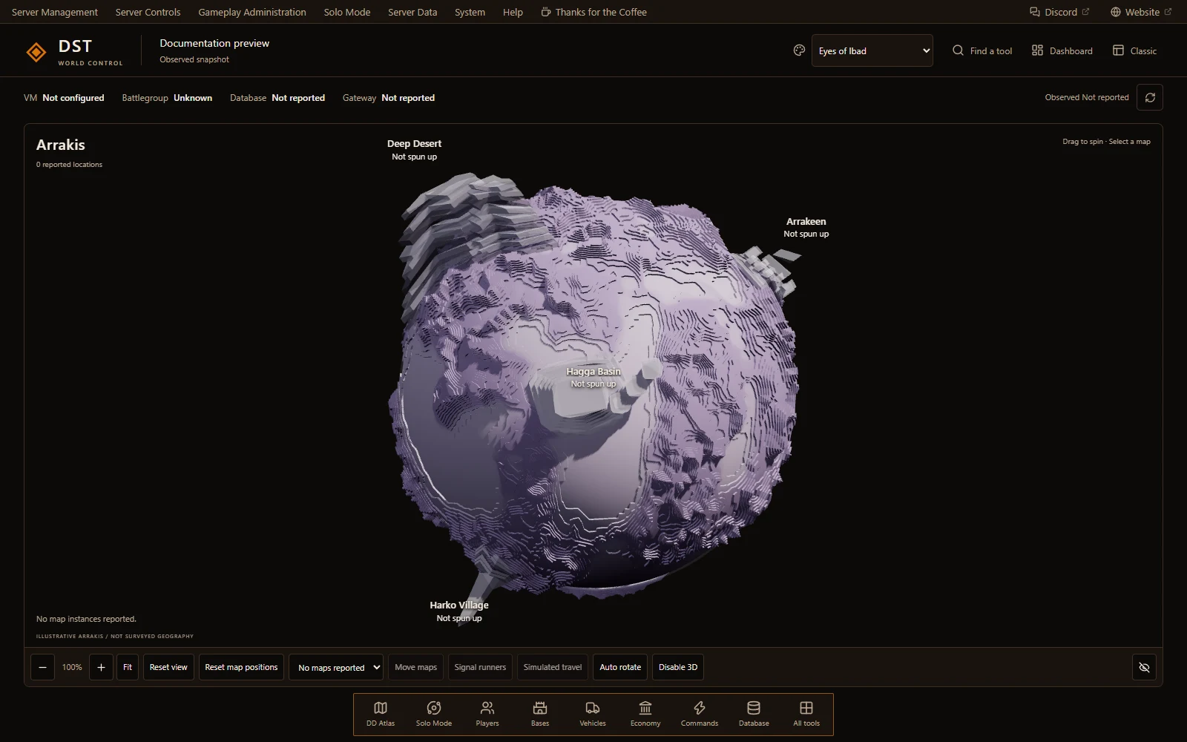Open the System menu

(x=470, y=12)
